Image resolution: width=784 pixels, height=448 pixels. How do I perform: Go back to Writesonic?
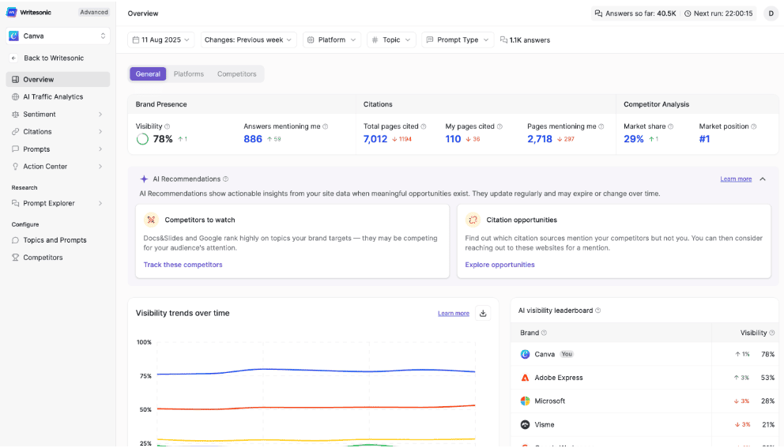54,58
